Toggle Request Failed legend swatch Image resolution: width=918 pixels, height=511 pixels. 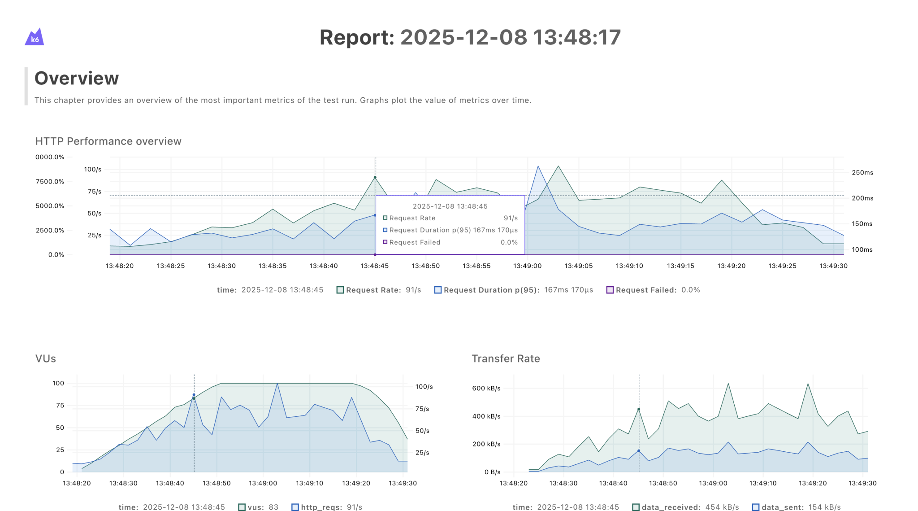pyautogui.click(x=610, y=290)
